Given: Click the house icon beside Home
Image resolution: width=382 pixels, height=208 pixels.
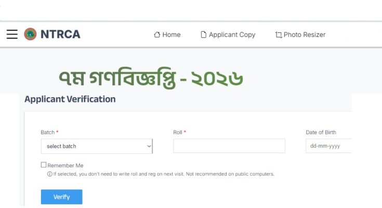Looking at the screenshot, I should click(157, 35).
